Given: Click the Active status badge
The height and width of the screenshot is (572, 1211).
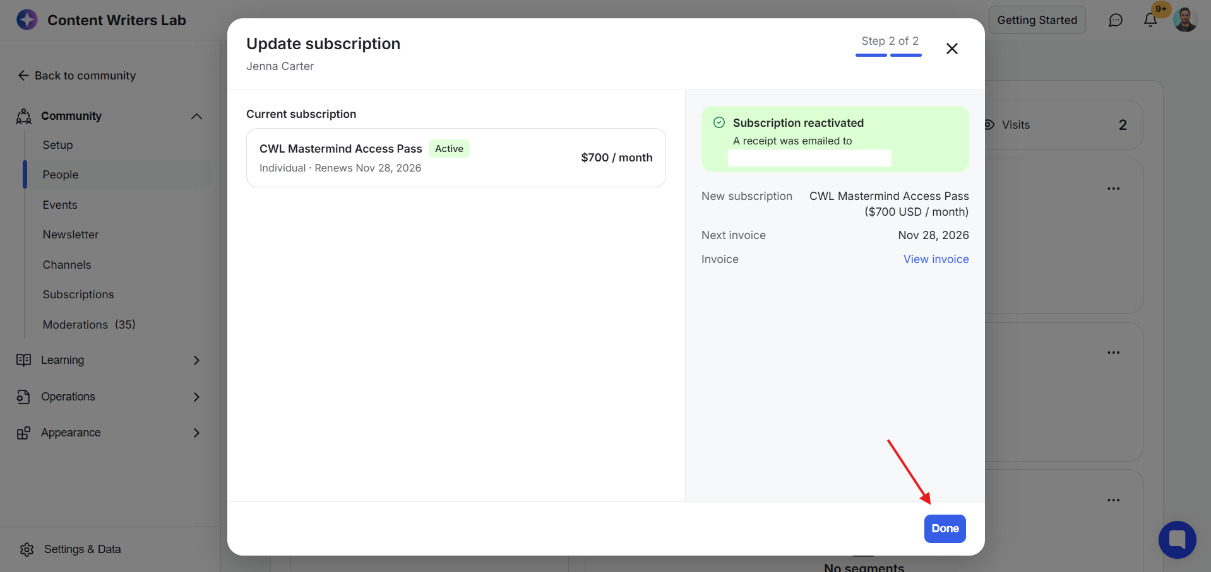Looking at the screenshot, I should [x=449, y=149].
